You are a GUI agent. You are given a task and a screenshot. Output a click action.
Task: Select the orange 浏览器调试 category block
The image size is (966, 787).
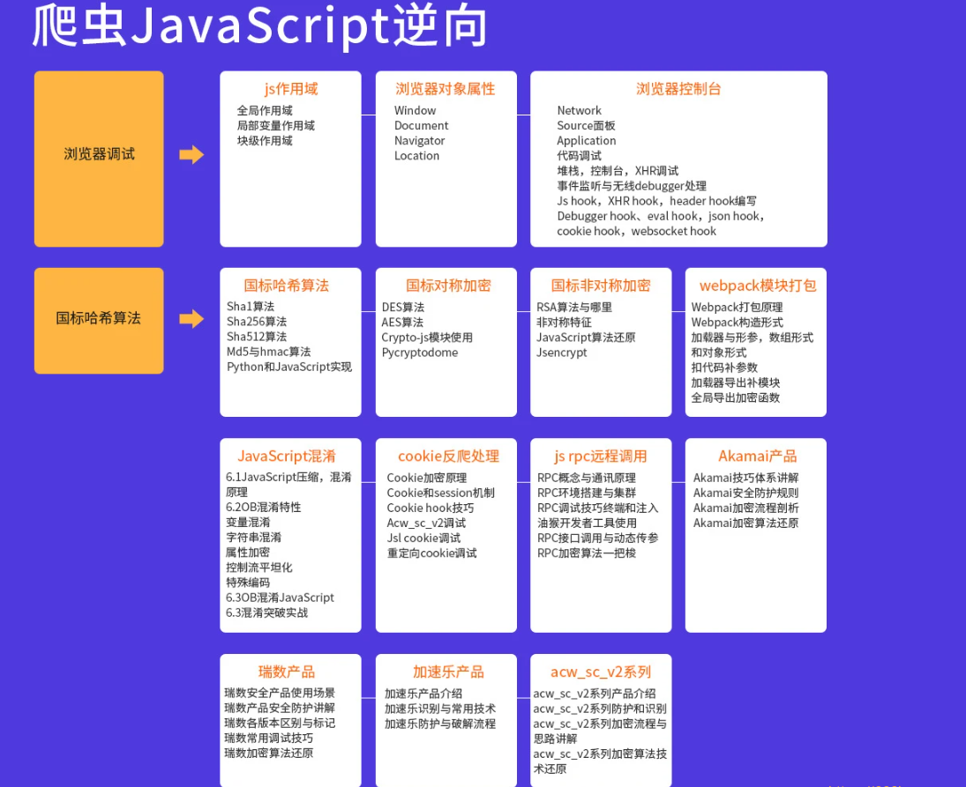point(99,155)
